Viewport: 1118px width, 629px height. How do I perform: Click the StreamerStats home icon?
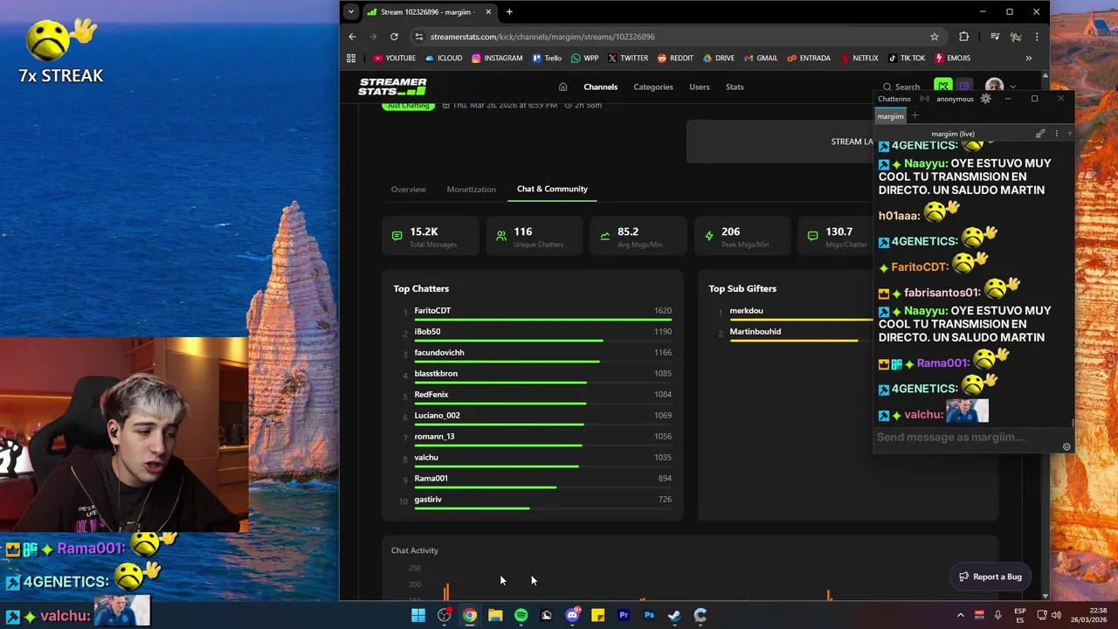pos(563,86)
